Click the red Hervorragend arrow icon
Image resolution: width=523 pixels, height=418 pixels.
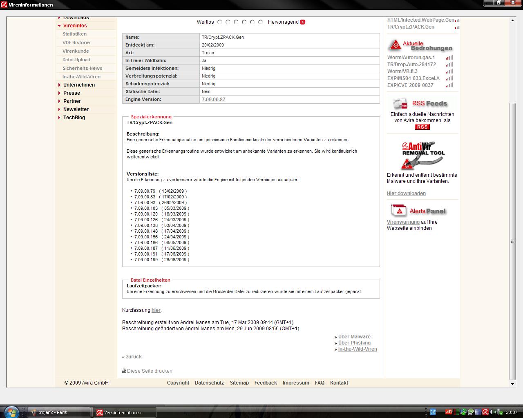pos(302,22)
